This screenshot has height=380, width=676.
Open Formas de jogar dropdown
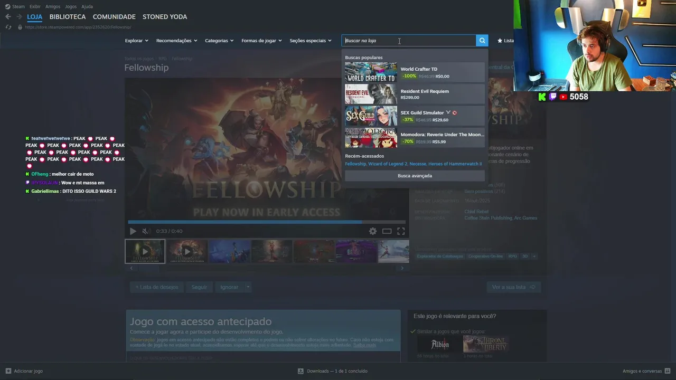coord(261,41)
